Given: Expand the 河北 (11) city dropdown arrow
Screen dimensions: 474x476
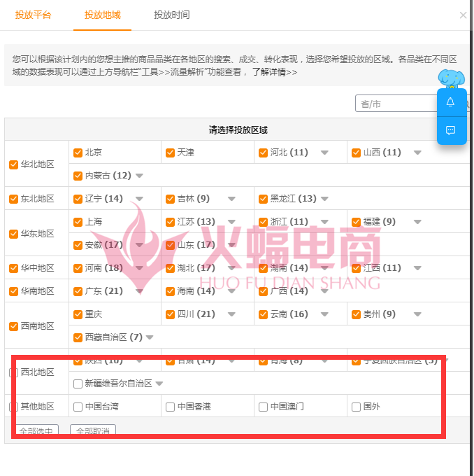Looking at the screenshot, I should [x=324, y=153].
